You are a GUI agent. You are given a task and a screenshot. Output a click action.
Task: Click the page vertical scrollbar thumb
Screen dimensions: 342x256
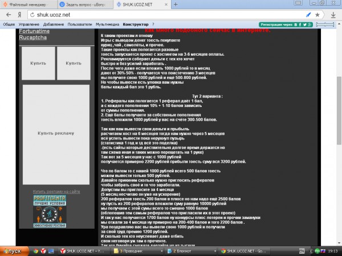click(x=339, y=110)
